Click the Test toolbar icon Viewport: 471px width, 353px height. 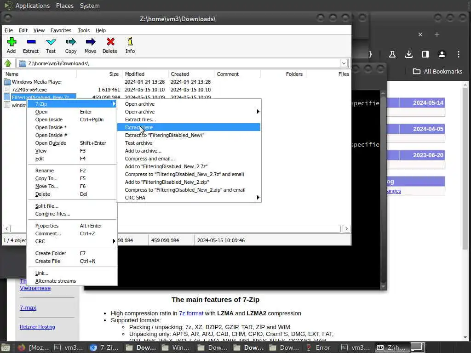(51, 42)
